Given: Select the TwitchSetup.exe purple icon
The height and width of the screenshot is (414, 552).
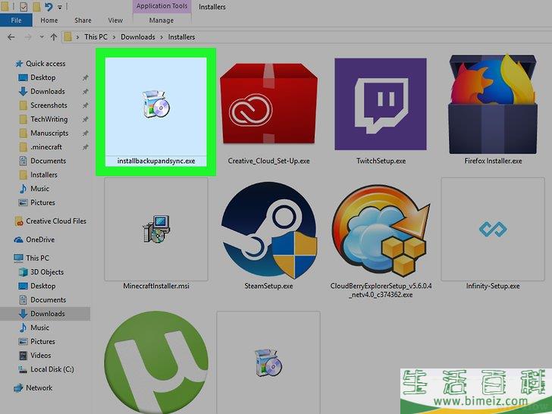Looking at the screenshot, I should pos(381,104).
